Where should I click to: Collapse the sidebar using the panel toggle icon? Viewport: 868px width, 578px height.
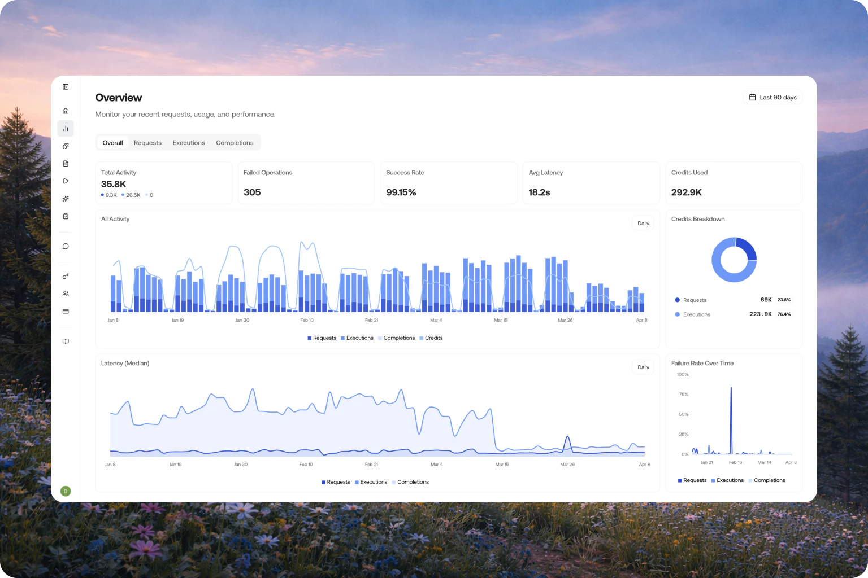66,86
